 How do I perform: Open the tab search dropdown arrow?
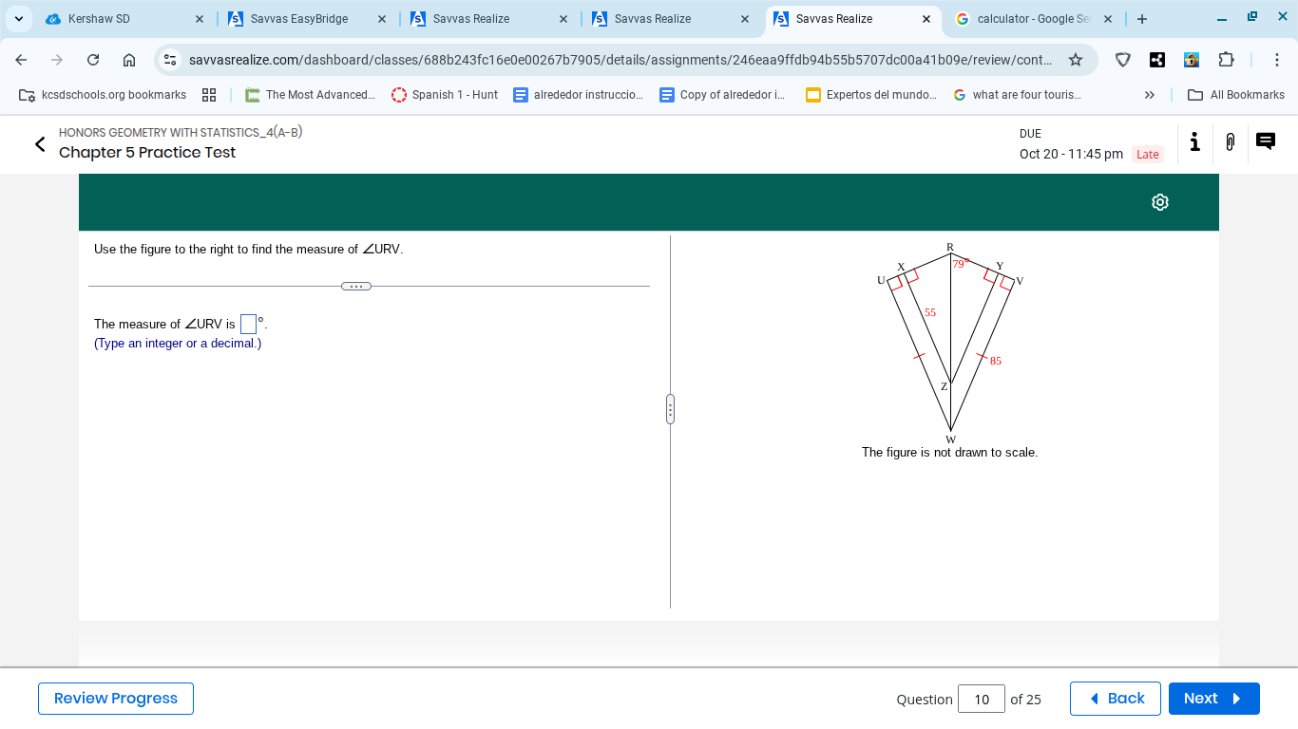pyautogui.click(x=18, y=18)
